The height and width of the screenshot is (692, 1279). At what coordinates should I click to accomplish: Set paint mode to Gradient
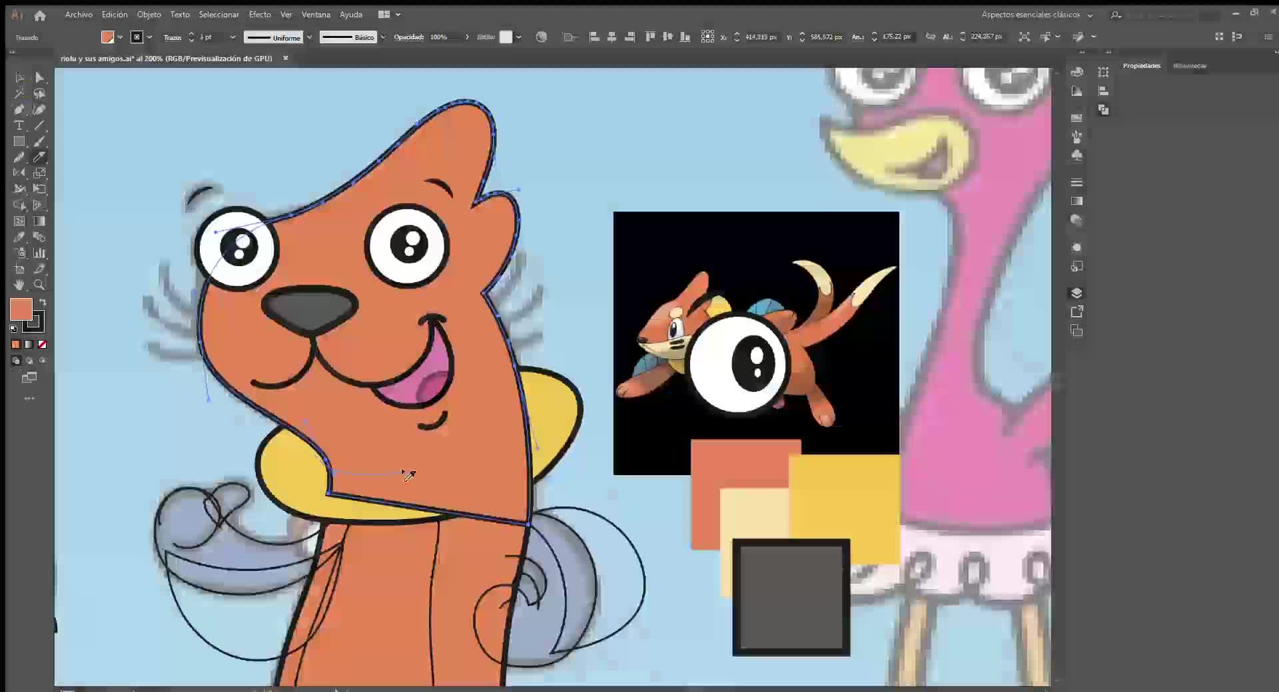(x=29, y=345)
